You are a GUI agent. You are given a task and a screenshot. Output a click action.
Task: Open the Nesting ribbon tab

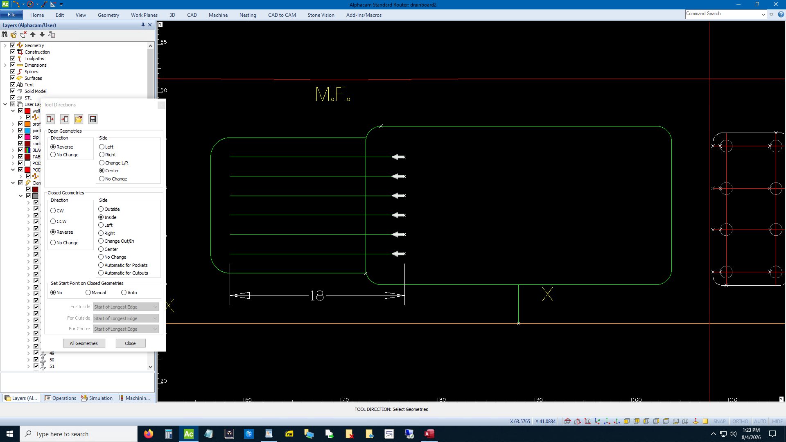click(x=248, y=15)
